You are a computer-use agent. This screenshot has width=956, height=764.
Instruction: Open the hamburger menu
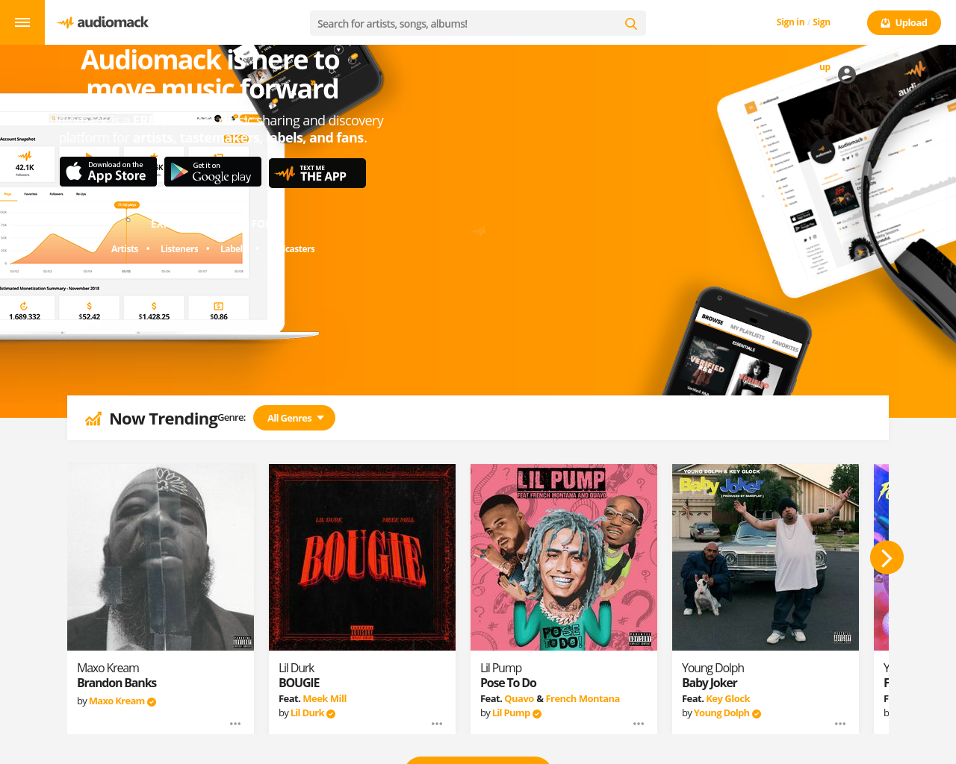point(22,22)
